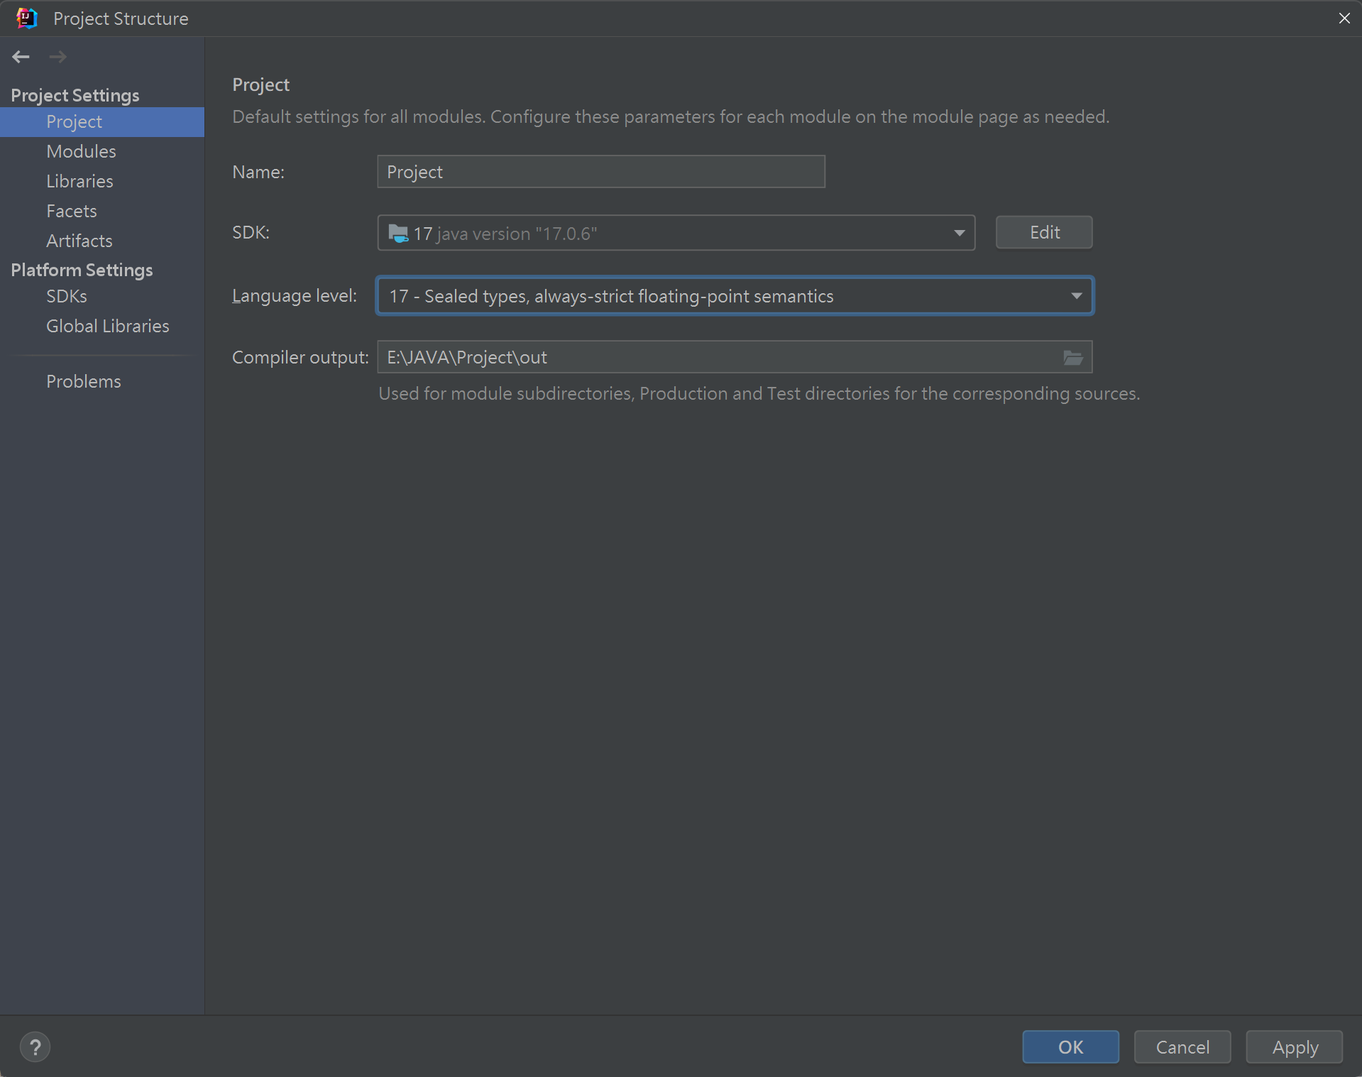
Task: Browse compiler output with folder icon
Action: [1072, 357]
